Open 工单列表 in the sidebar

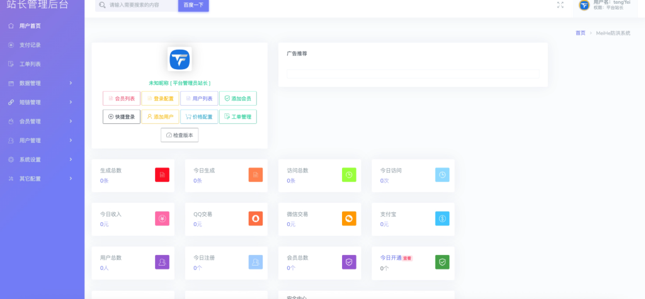point(30,64)
